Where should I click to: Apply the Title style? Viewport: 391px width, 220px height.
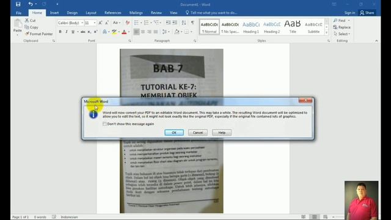293,27
